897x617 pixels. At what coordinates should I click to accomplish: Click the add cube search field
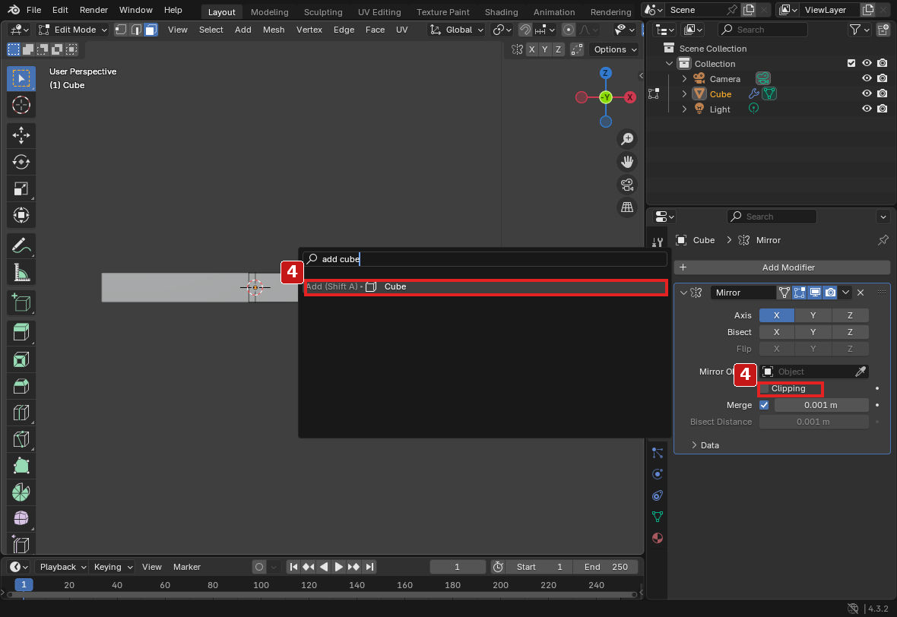coord(485,259)
